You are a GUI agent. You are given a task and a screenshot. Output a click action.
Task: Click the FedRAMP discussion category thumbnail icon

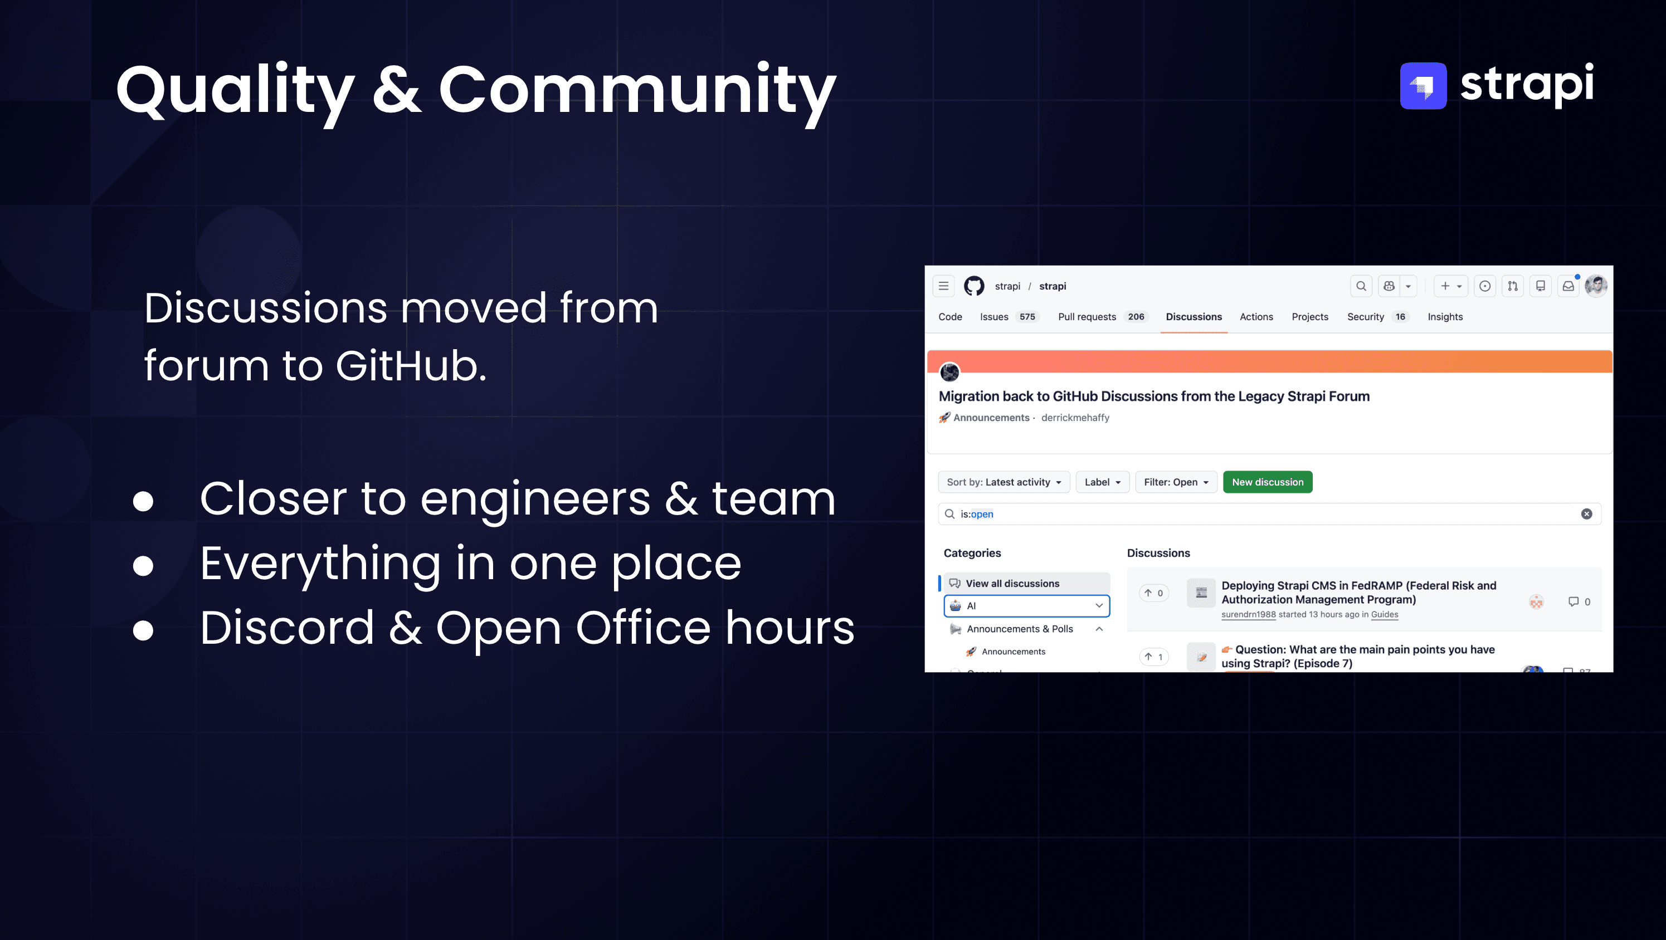coord(1201,593)
